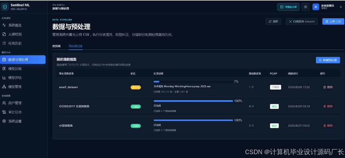Open 系统设置 in the sidebar
345x158 pixels.
[x=23, y=121]
